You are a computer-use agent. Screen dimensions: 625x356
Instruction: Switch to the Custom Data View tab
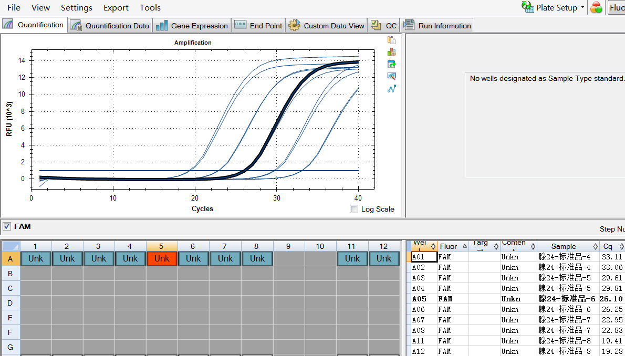pos(327,26)
